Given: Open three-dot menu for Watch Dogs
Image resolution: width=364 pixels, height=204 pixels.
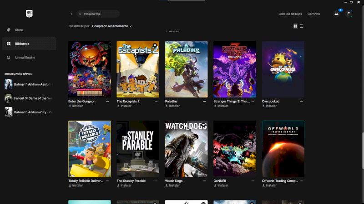Looking at the screenshot, I should pos(205,181).
